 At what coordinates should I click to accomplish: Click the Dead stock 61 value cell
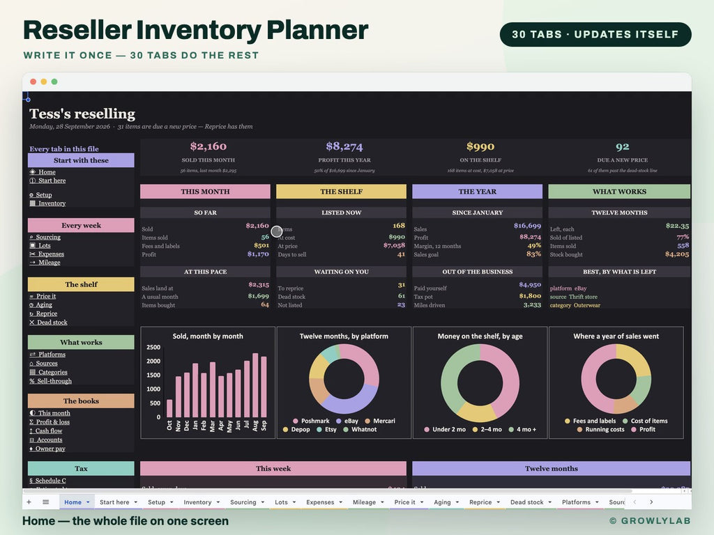pyautogui.click(x=401, y=296)
